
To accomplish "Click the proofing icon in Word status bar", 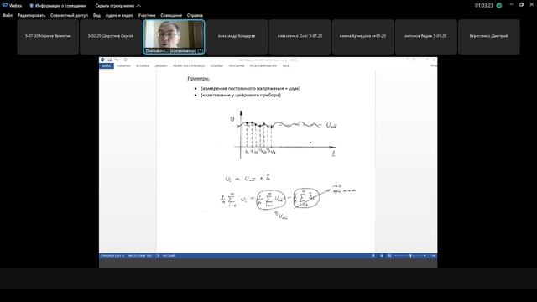I will click(x=158, y=256).
